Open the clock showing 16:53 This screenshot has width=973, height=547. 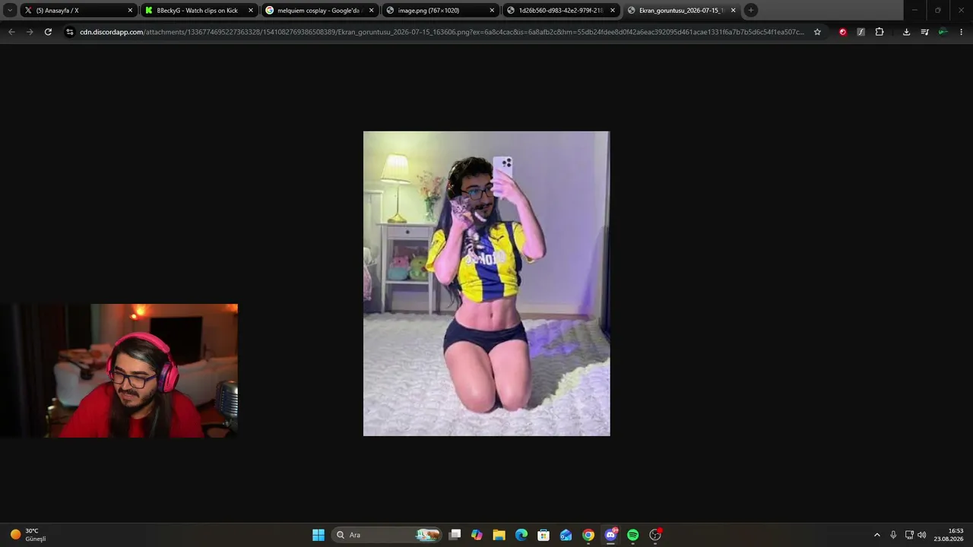[949, 535]
